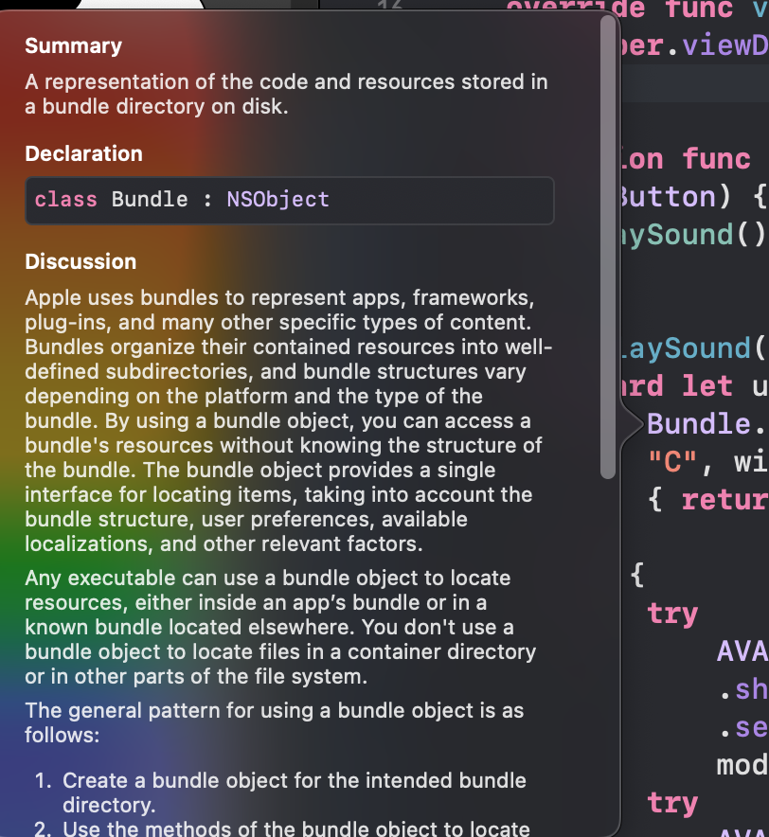This screenshot has height=837, width=769.
Task: Click the 'Summary' heading text
Action: point(73,45)
